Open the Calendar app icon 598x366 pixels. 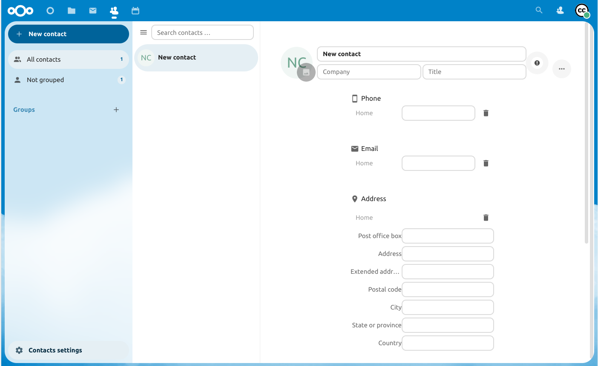point(135,11)
